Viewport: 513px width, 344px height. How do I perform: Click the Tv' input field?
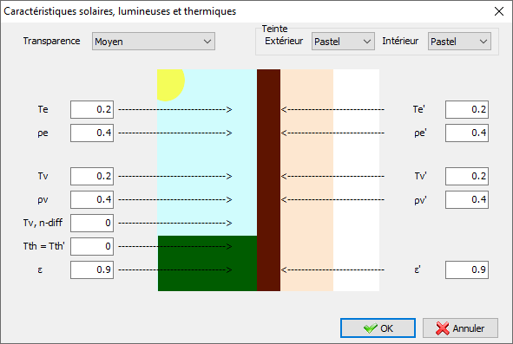(467, 177)
